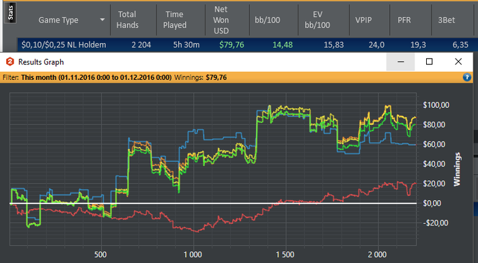Open the blue help question mark icon
The image size is (478, 263).
pyautogui.click(x=466, y=77)
